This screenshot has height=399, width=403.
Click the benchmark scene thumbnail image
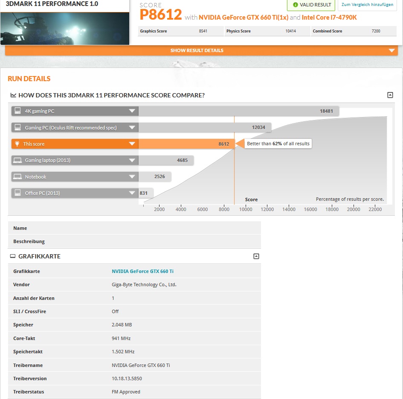click(65, 28)
